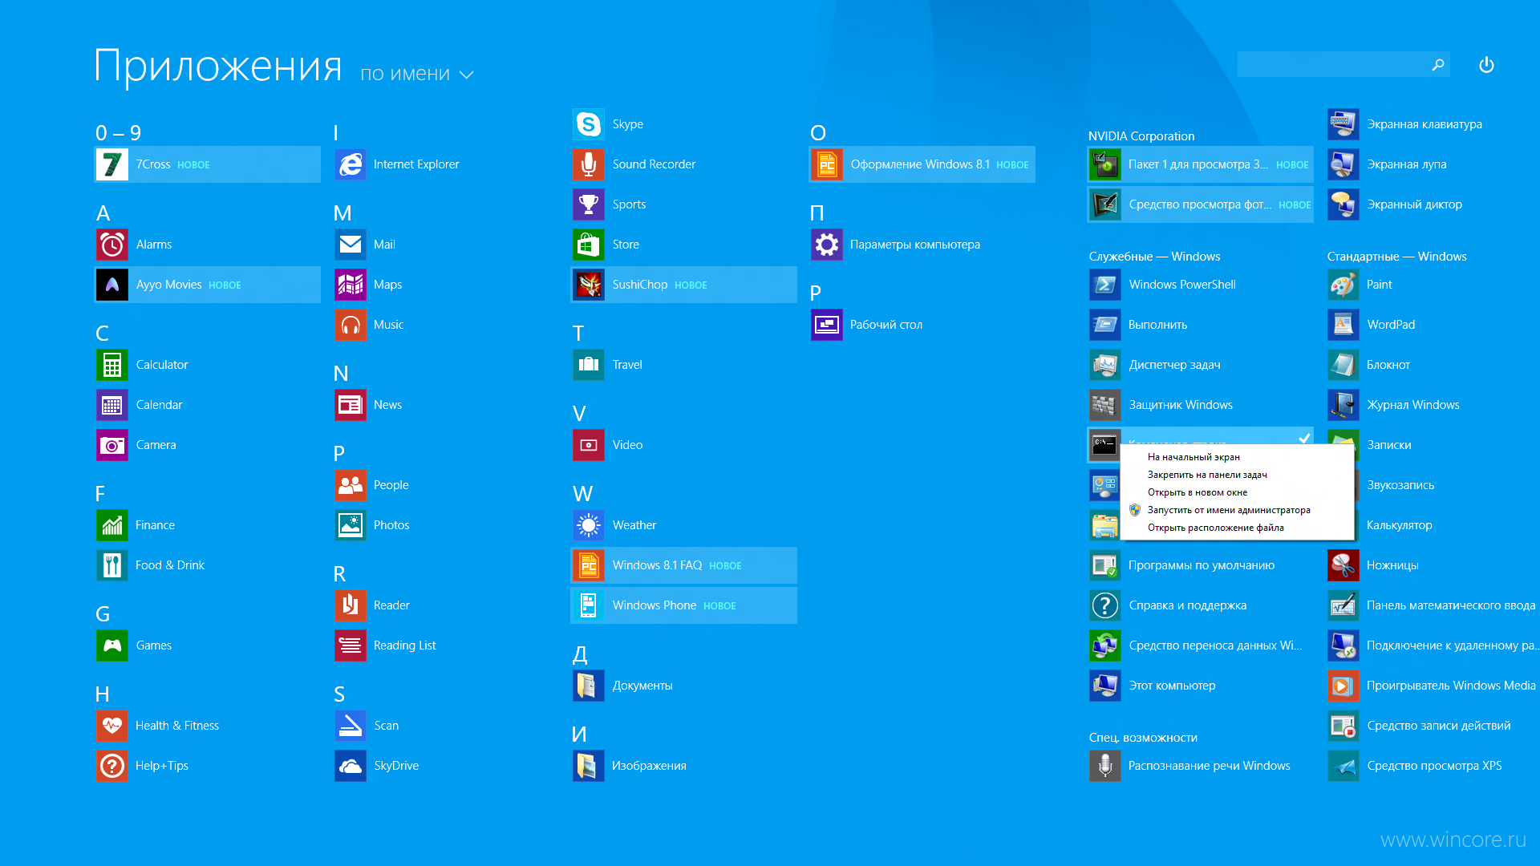Open the 'по имени' sort dropdown
Viewport: 1540px width, 866px height.
(x=416, y=74)
